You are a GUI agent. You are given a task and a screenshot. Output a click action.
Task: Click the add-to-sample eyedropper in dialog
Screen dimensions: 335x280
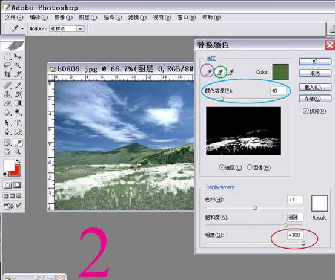tap(220, 72)
